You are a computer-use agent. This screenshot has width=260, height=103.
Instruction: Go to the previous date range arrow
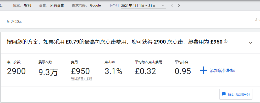click(172, 5)
